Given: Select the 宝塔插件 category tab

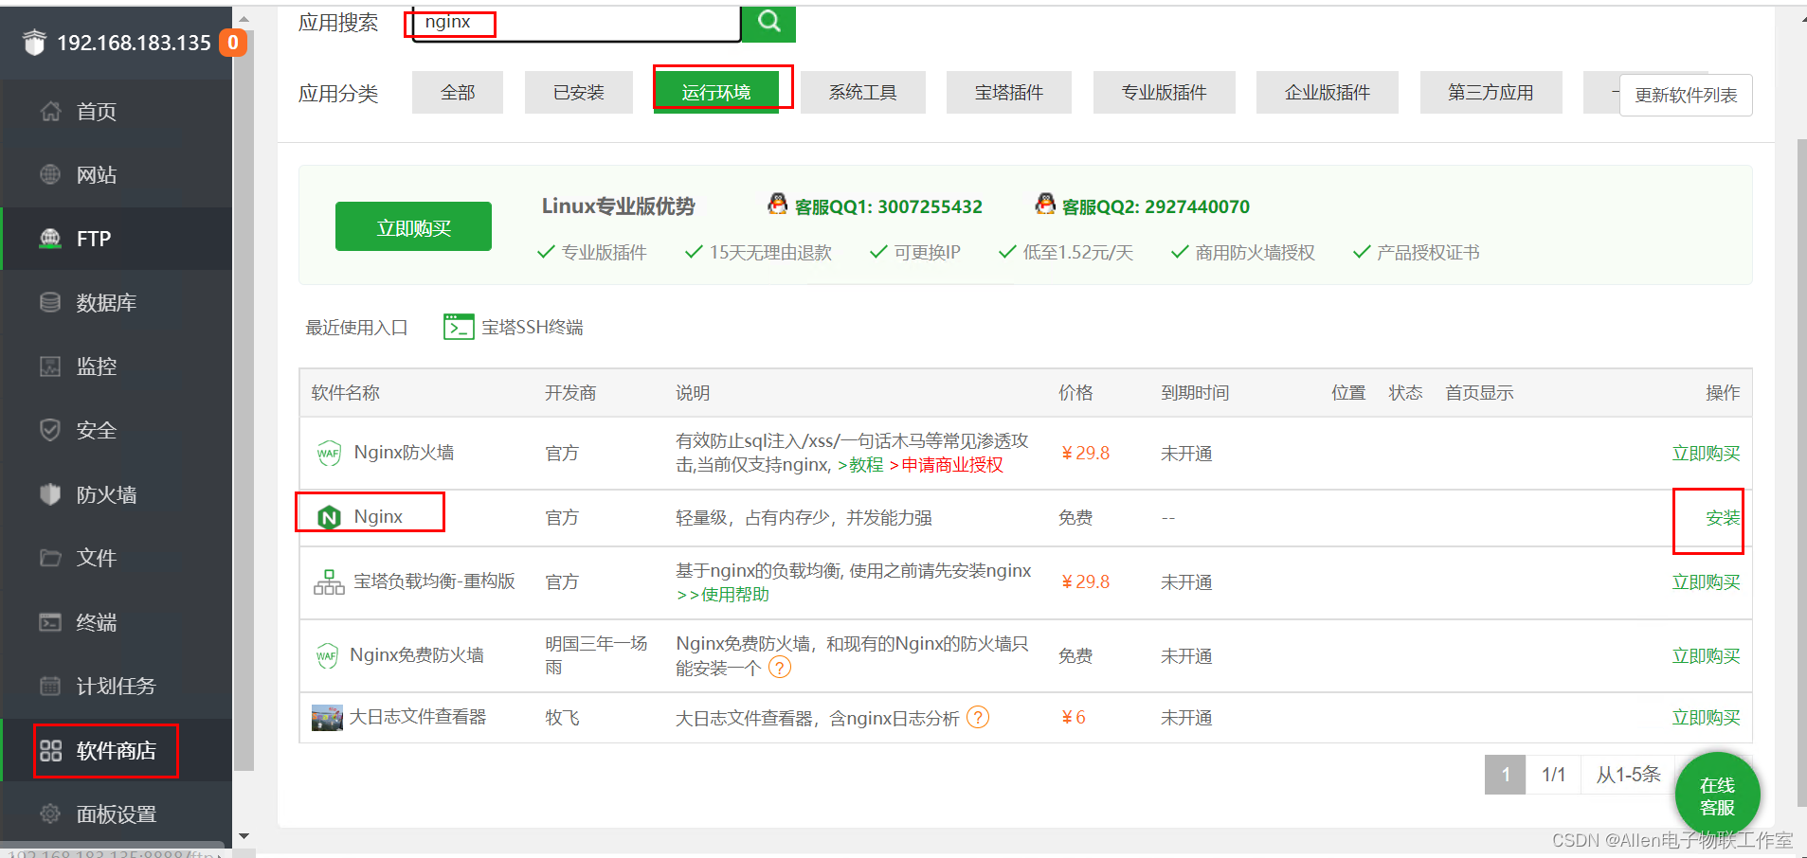Looking at the screenshot, I should click(x=1009, y=92).
